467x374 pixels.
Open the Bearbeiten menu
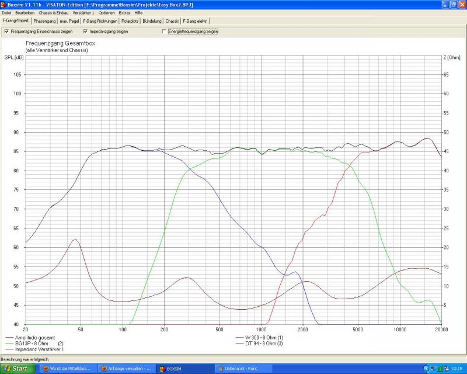coord(25,12)
